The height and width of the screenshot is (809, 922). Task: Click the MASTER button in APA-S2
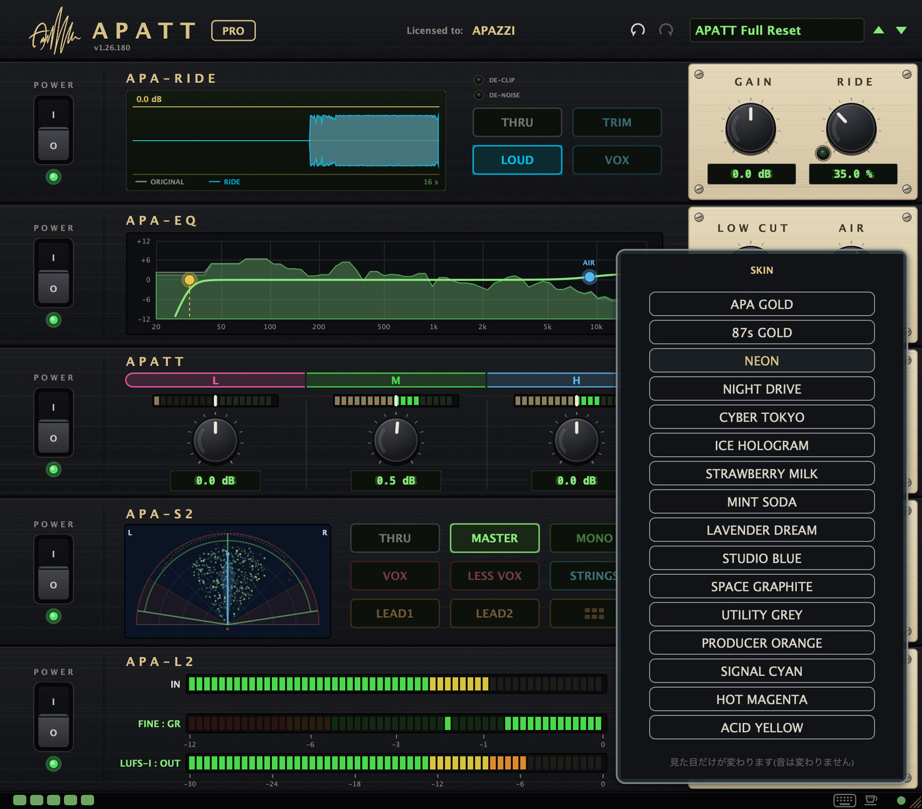495,538
